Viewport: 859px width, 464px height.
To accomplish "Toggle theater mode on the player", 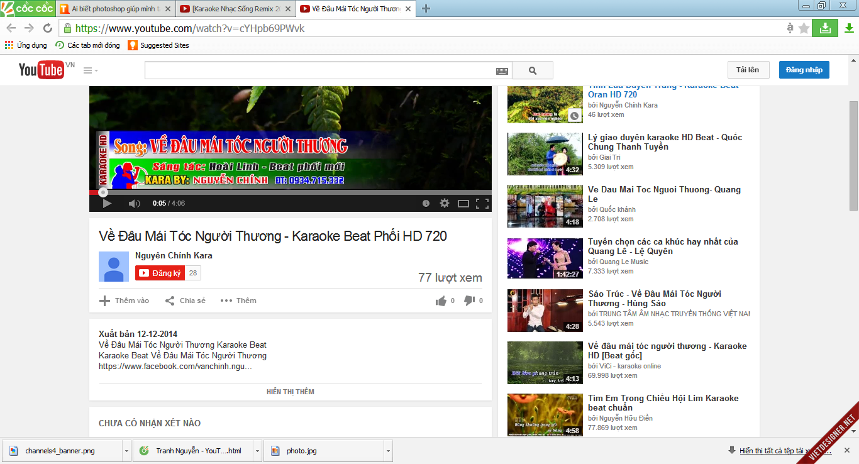I will point(463,203).
